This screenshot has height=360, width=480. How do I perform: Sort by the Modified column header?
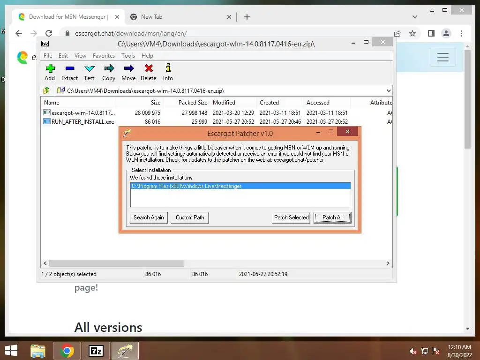(x=233, y=103)
